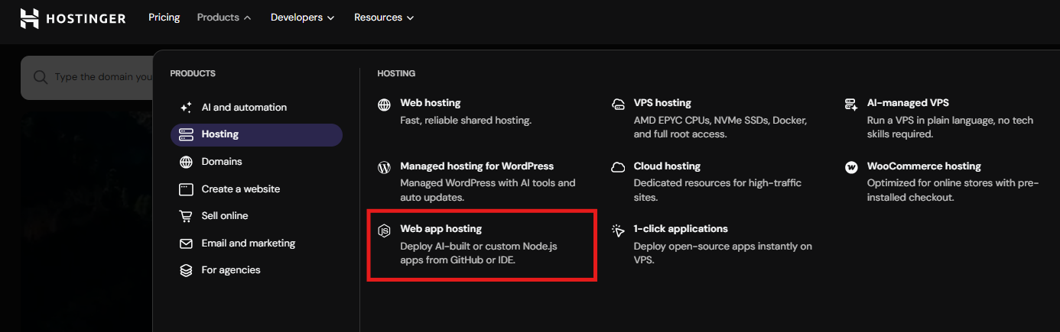Open the Cloud hosting link
The width and height of the screenshot is (1060, 332).
point(667,166)
